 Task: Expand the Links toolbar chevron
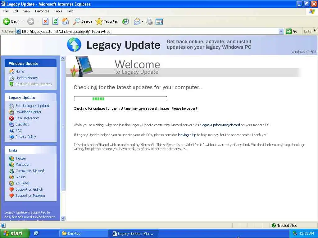pyautogui.click(x=315, y=30)
